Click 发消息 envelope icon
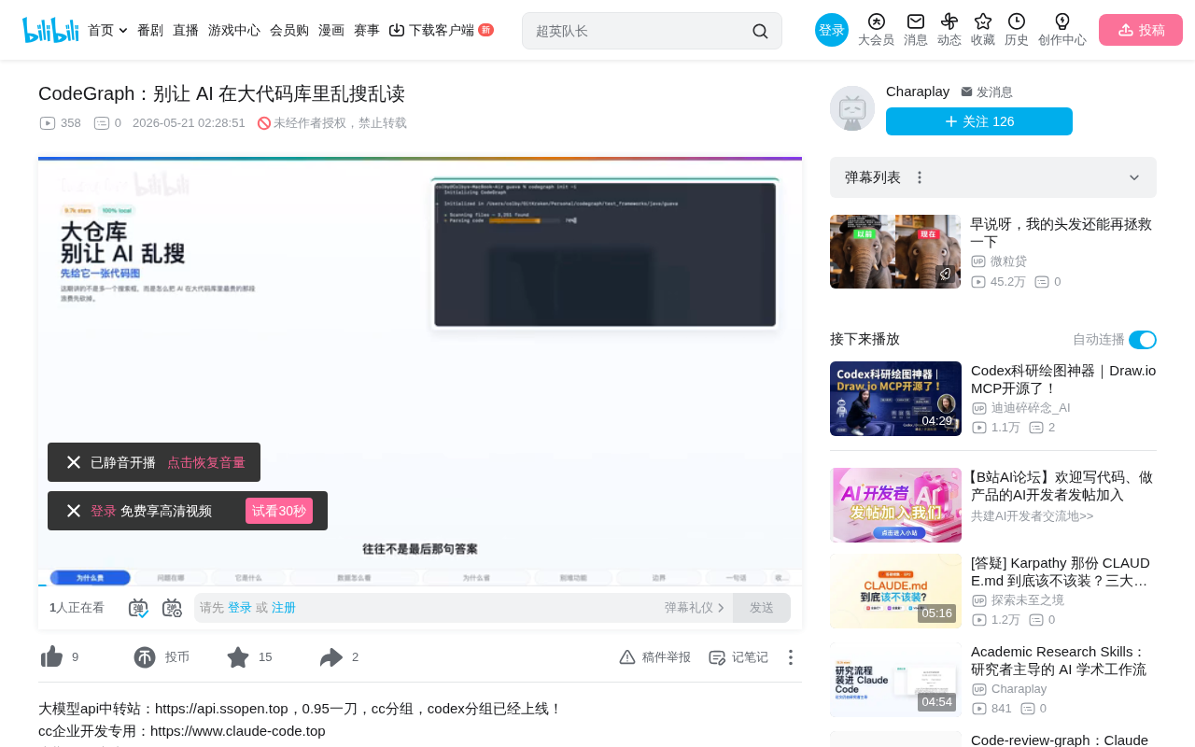This screenshot has width=1195, height=747. (x=967, y=92)
